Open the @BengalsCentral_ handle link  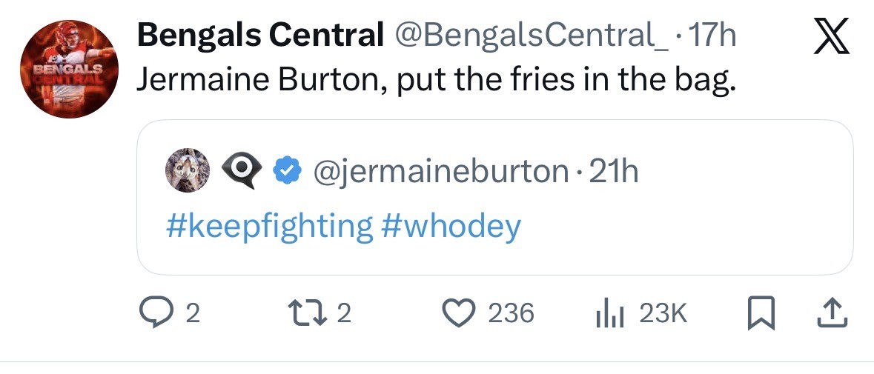[x=527, y=36]
